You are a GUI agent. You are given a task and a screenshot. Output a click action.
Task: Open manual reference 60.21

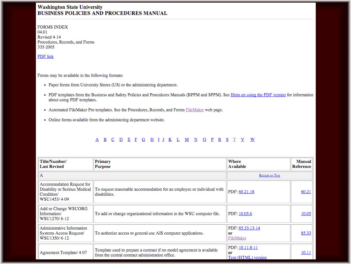tap(306, 192)
